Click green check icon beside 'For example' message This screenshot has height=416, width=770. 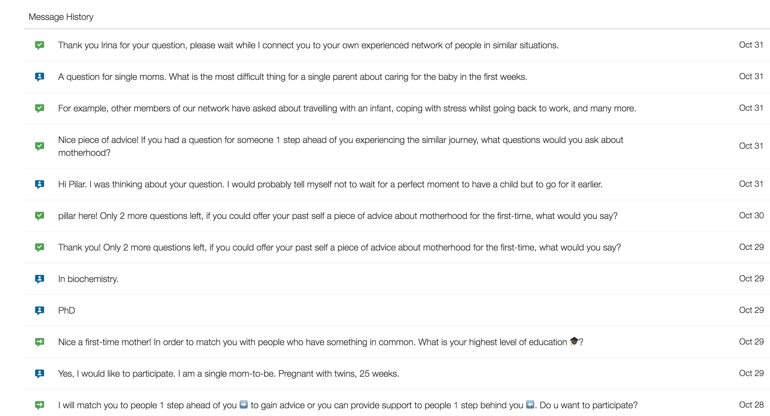click(40, 108)
